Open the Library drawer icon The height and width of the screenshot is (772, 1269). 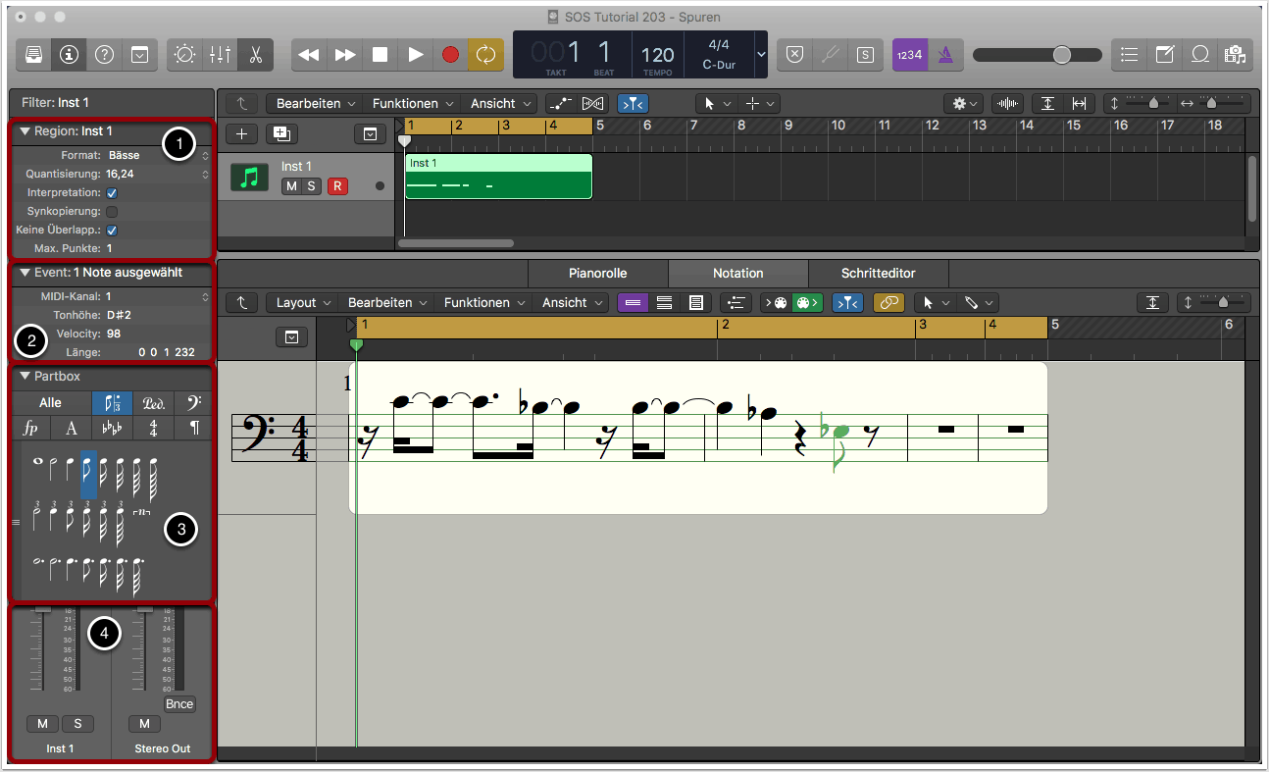click(x=33, y=55)
